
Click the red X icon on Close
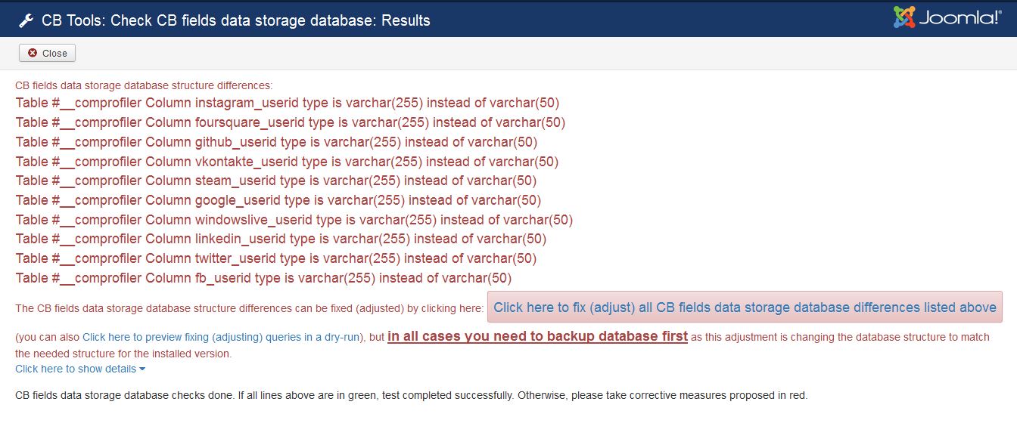point(33,53)
